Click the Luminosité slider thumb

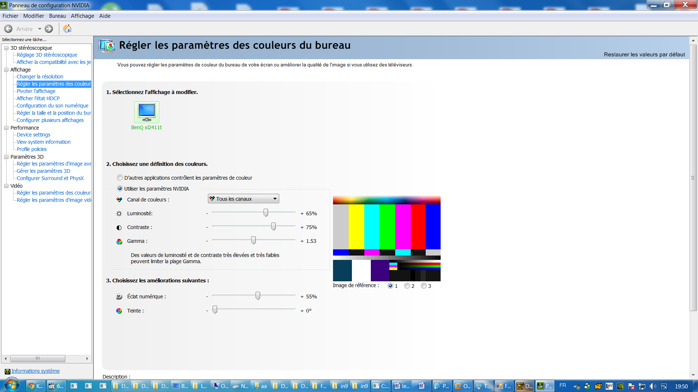[x=266, y=213]
